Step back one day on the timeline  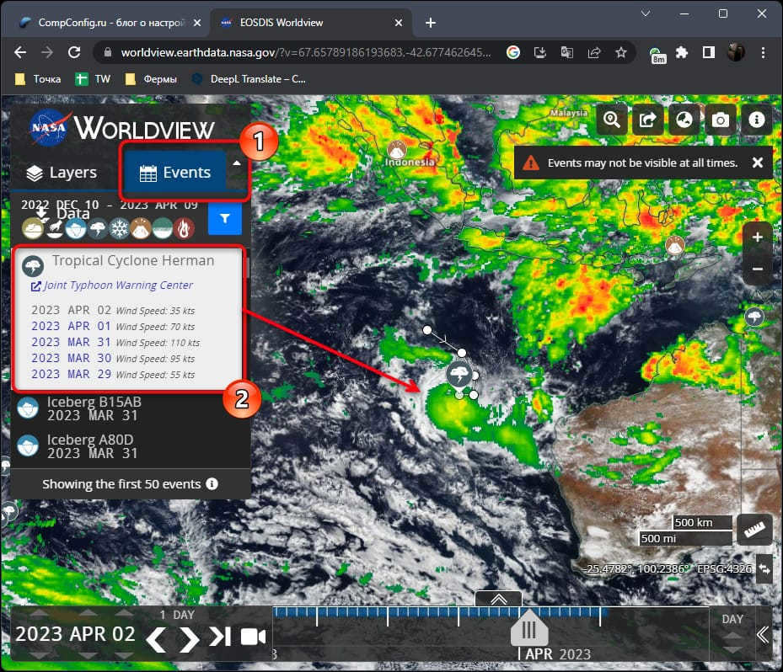point(157,638)
